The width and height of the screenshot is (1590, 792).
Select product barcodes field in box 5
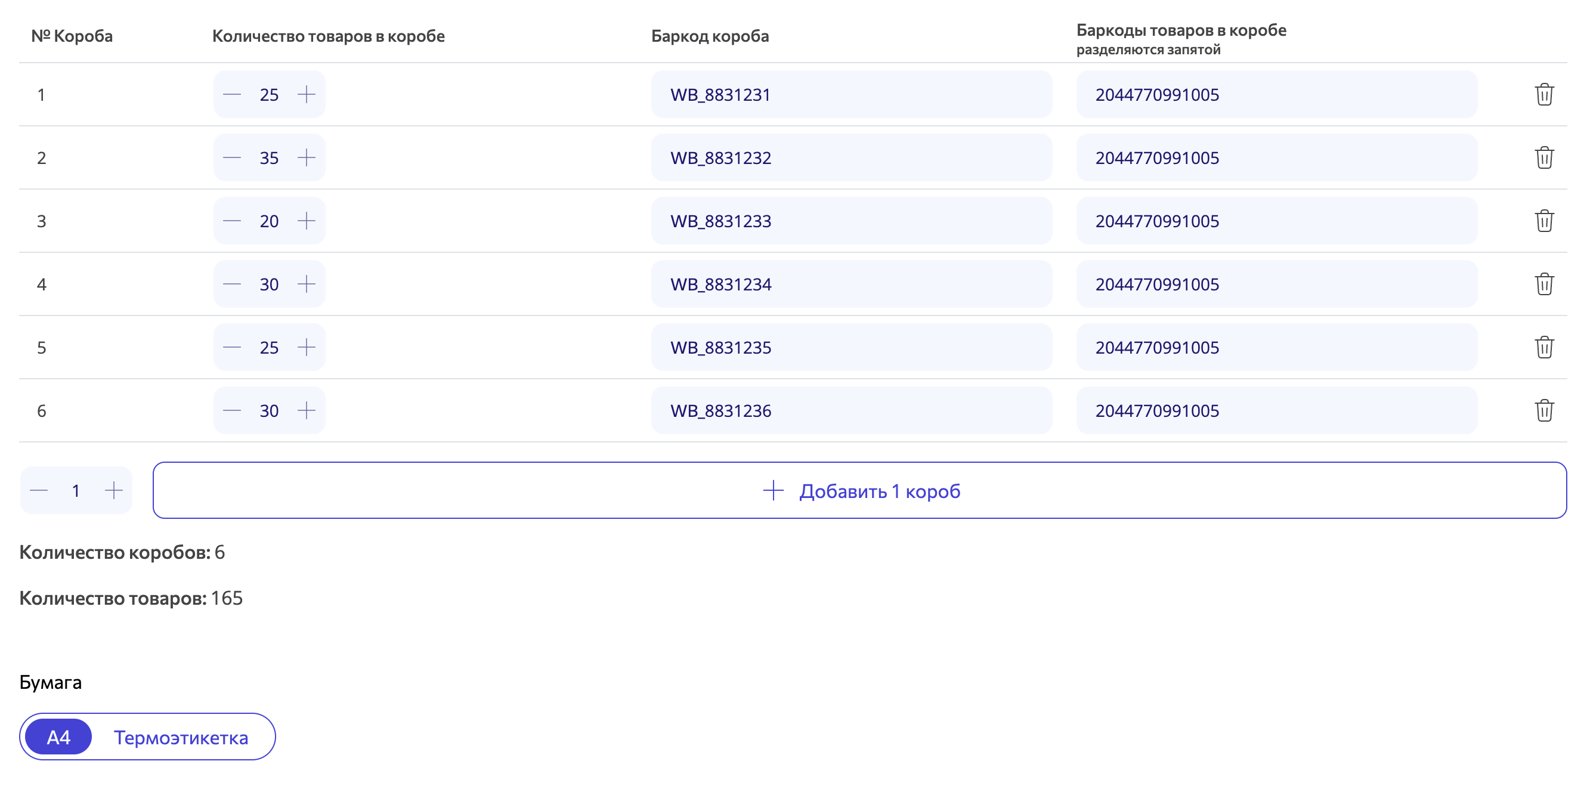coord(1276,347)
